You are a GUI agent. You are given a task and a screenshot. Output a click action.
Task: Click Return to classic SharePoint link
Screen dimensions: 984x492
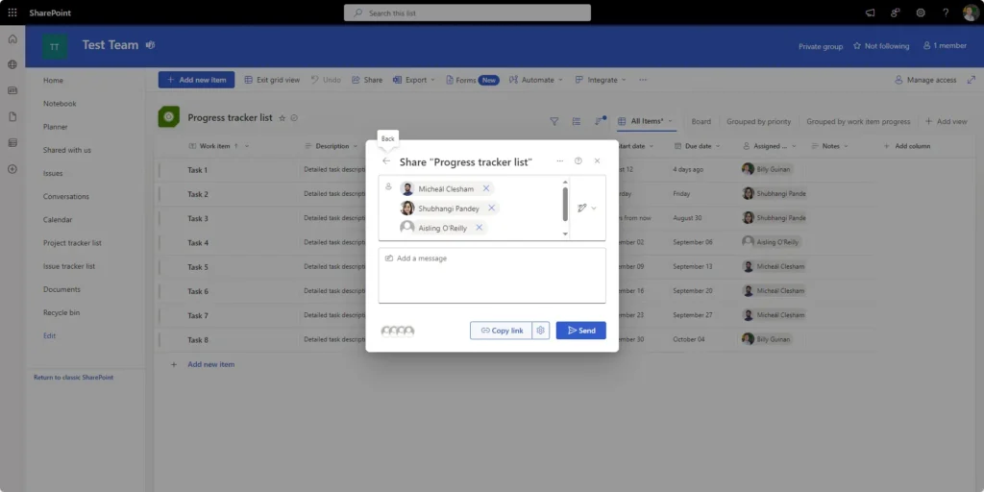tap(73, 378)
